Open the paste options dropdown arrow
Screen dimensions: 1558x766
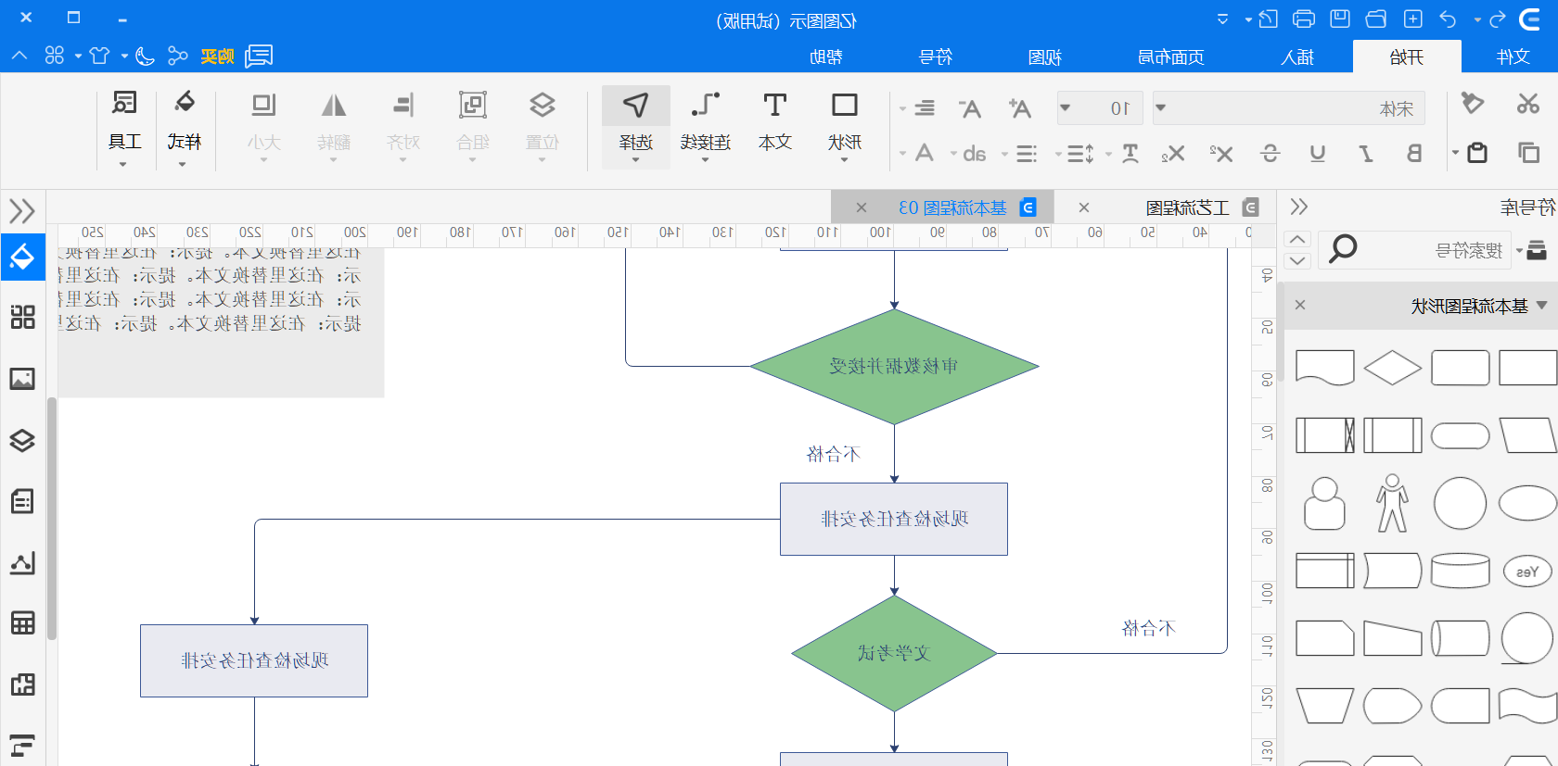point(1455,153)
